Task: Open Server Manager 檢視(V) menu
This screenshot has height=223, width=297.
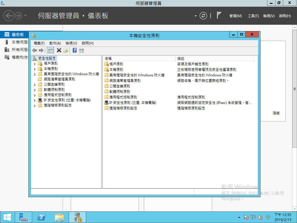Action: click(x=269, y=16)
